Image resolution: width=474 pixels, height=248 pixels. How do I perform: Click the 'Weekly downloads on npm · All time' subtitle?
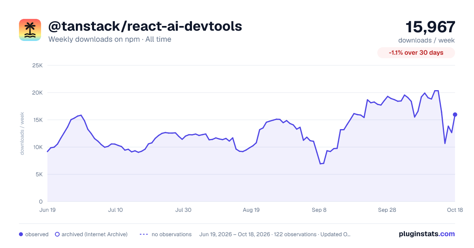pyautogui.click(x=110, y=39)
